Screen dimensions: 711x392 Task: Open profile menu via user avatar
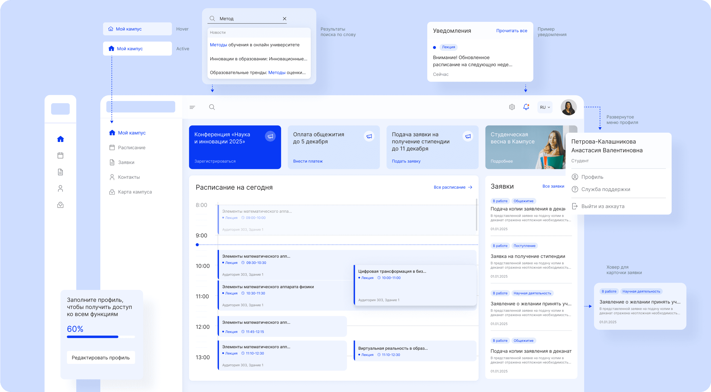coord(569,107)
